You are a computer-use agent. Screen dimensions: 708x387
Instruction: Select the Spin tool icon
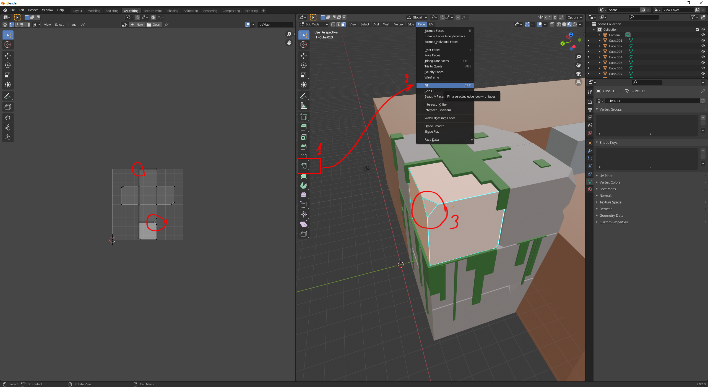[x=304, y=185]
